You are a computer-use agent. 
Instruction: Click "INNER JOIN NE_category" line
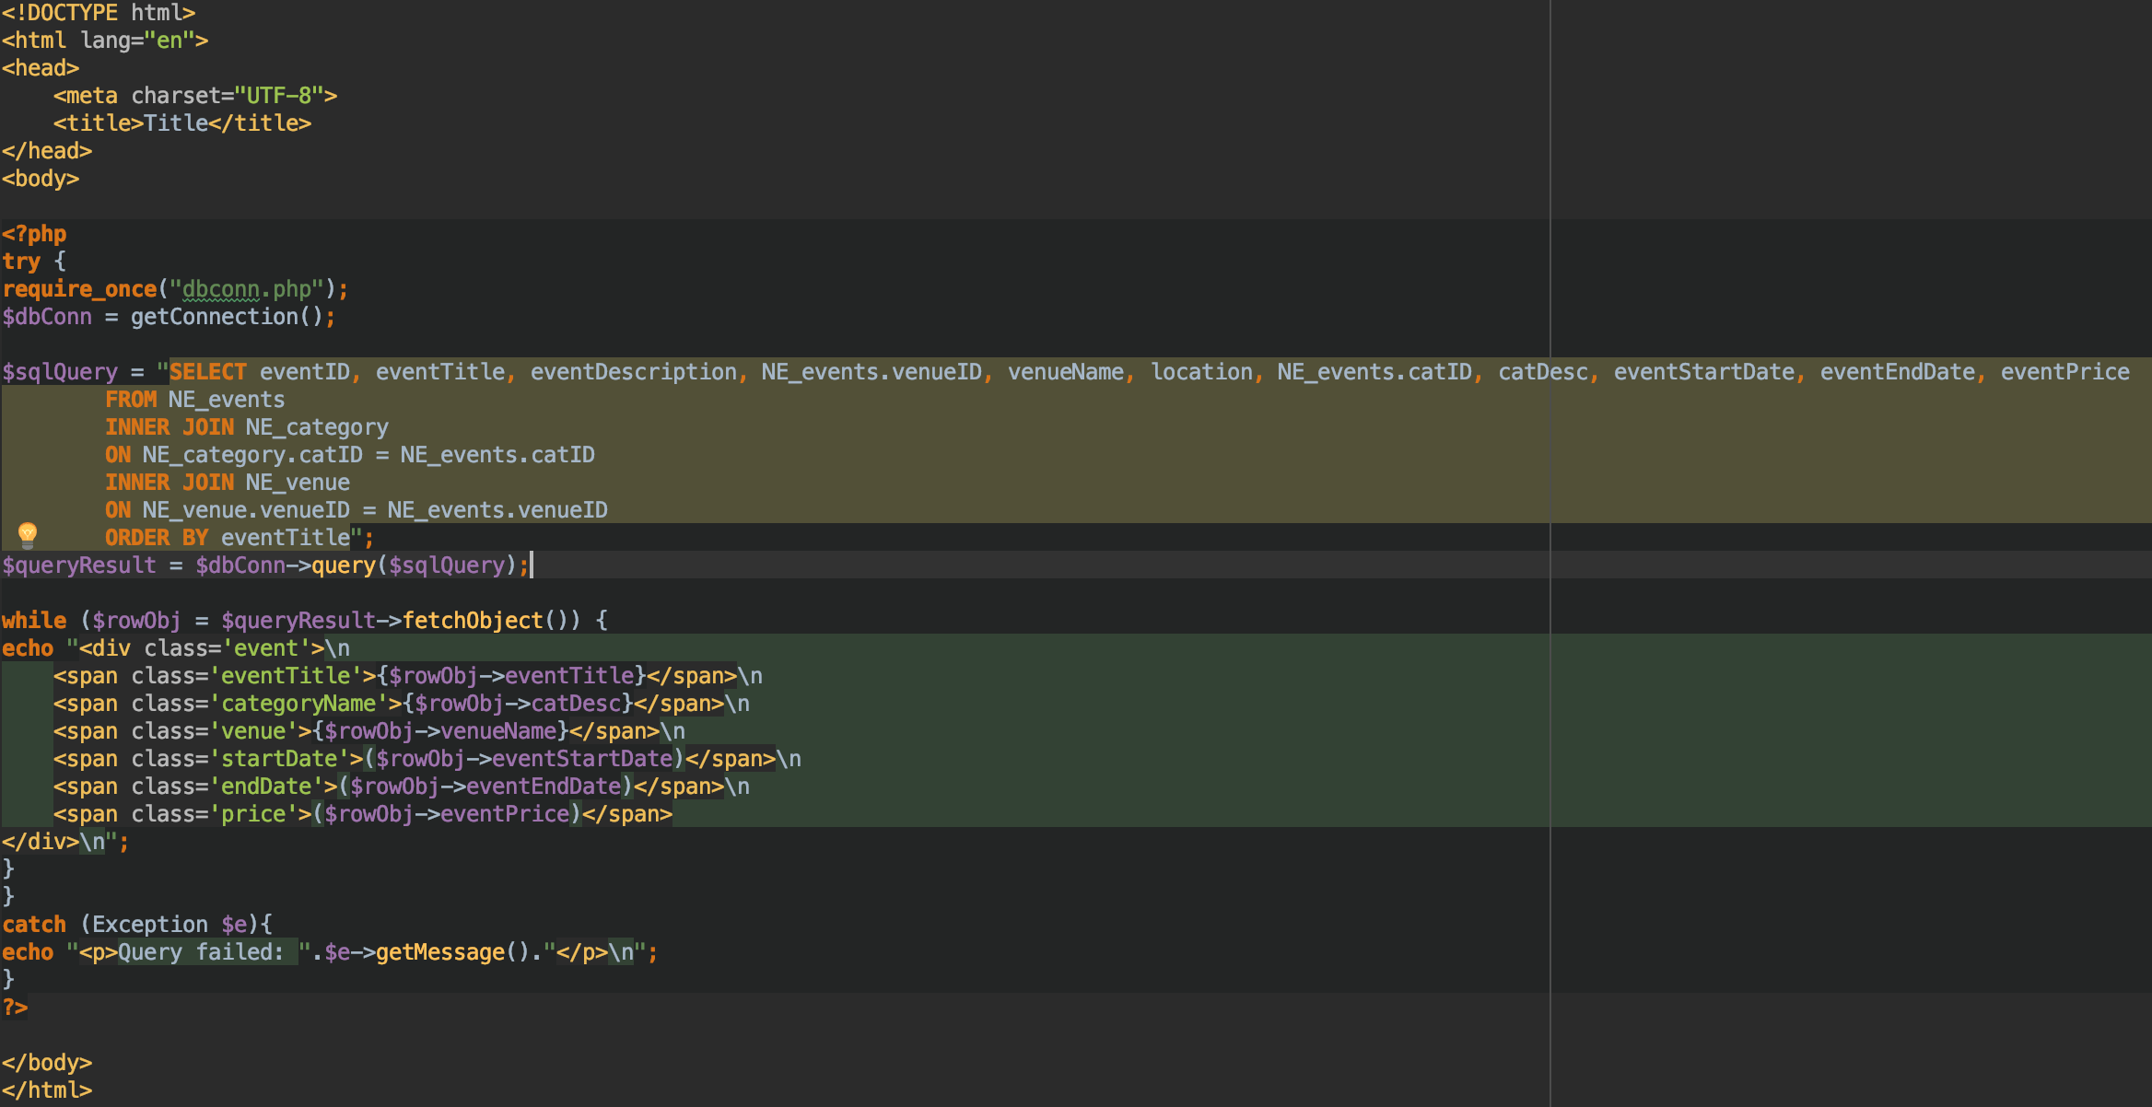(x=247, y=427)
